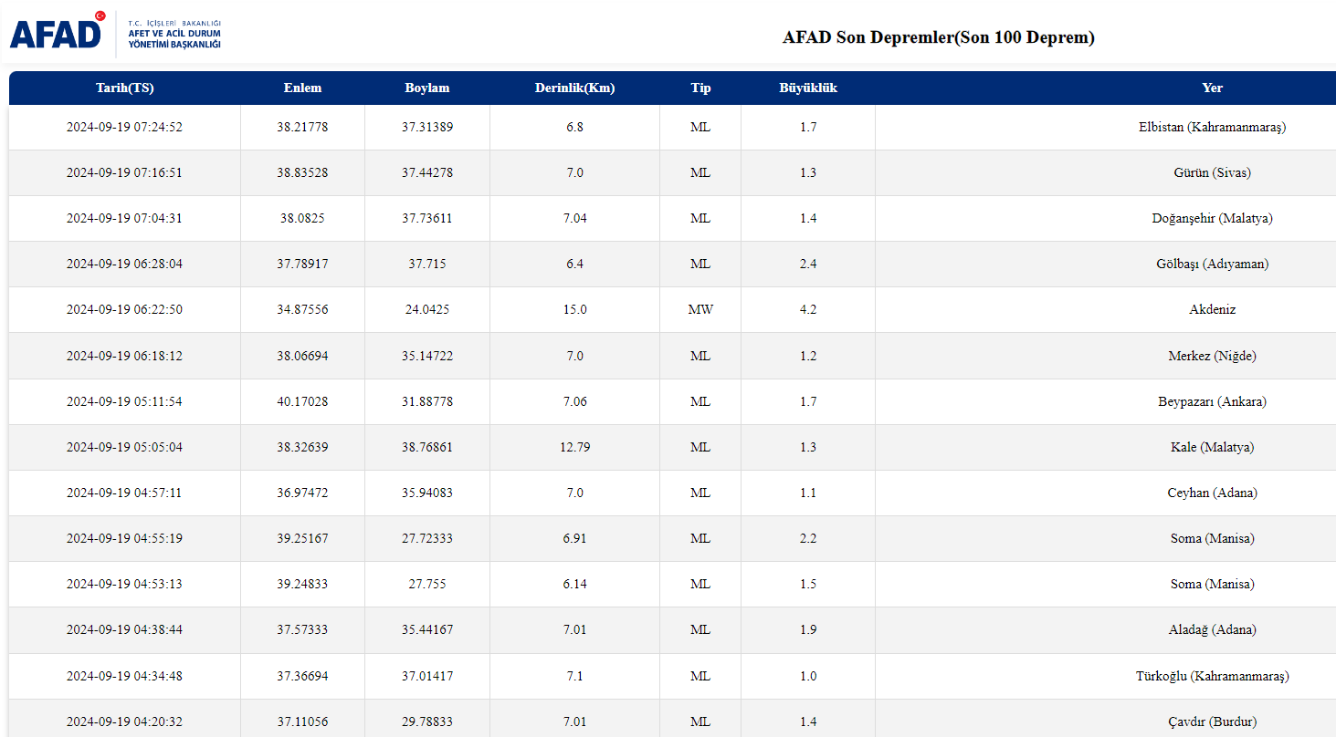
Task: Click the MW type cell
Action: pos(700,310)
